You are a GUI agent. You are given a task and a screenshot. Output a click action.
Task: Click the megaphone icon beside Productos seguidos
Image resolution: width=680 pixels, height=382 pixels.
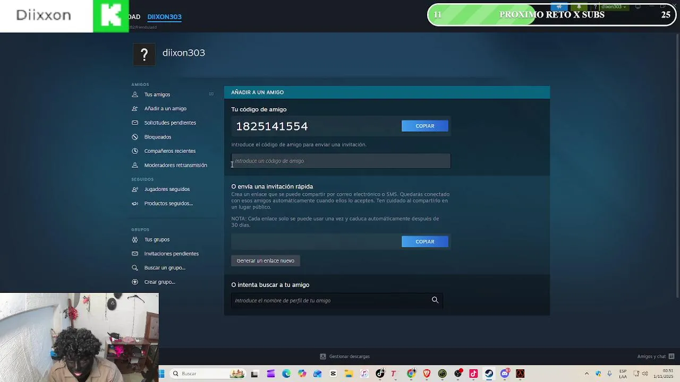tap(135, 203)
